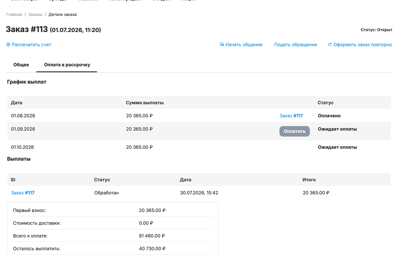Click Ожидает оплаты in the 01.09.2026 row
Image resolution: width=398 pixels, height=255 pixels.
pos(337,129)
